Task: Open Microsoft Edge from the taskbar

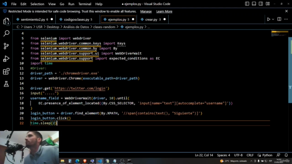Action: point(77,161)
